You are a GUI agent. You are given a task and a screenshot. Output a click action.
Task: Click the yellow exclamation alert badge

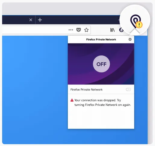coord(139,25)
